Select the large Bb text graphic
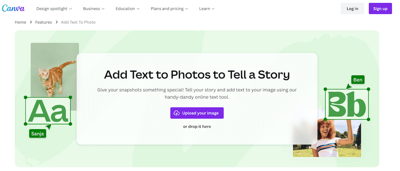The image size is (400, 171). [347, 104]
